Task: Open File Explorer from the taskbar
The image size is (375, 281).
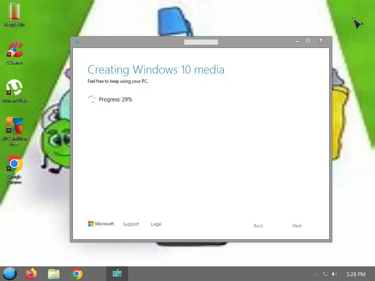Action: (x=54, y=274)
